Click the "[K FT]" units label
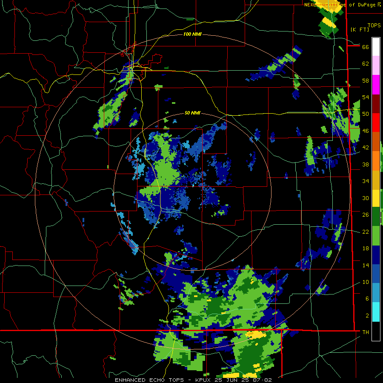Image resolution: width=383 pixels, height=383 pixels. click(360, 29)
